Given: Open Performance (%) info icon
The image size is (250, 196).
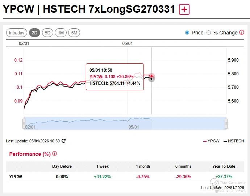Looking at the screenshot, I should coord(54,154).
